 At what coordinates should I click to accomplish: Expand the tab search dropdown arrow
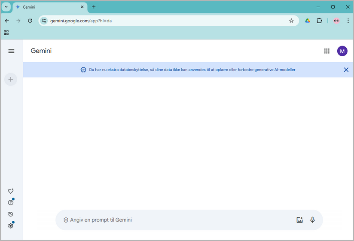click(x=6, y=7)
